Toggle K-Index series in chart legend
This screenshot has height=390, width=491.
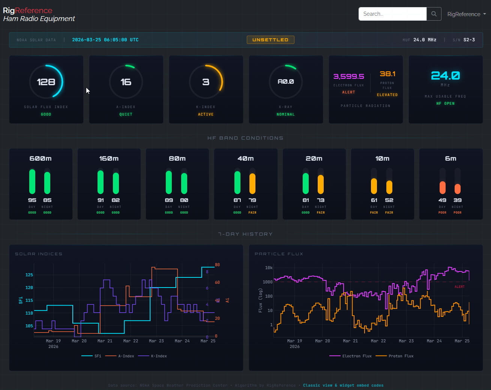[153, 356]
